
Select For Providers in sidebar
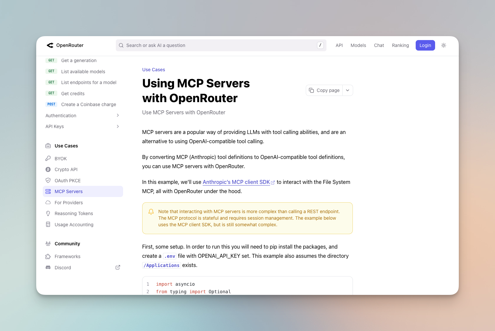tap(83, 203)
